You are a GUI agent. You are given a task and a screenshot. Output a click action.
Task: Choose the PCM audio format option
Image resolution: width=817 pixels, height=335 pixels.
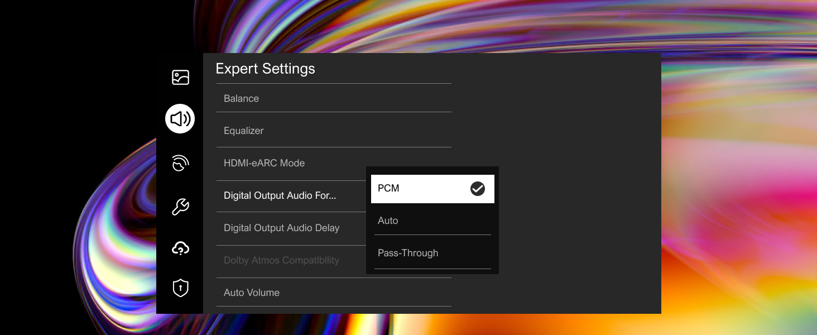[x=432, y=189]
